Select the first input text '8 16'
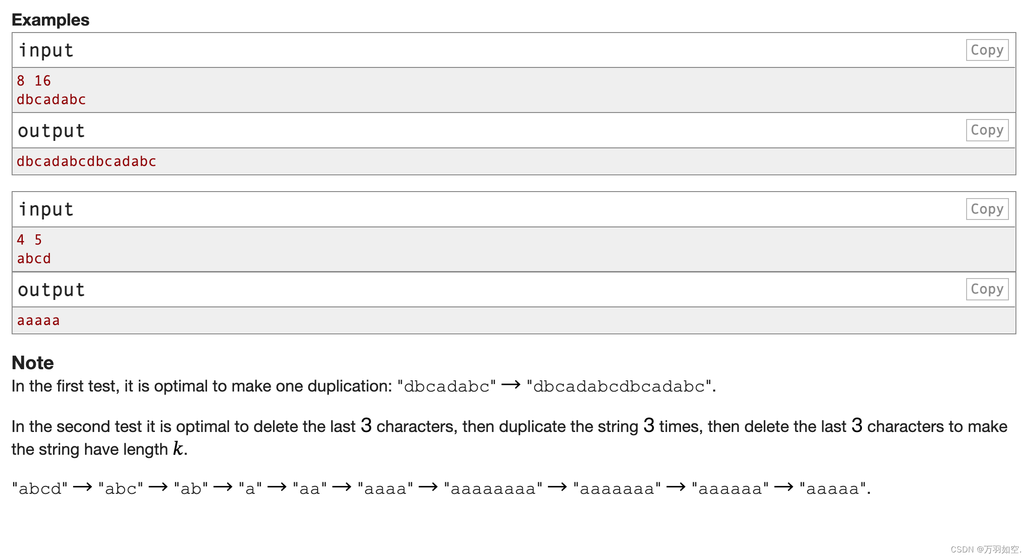The image size is (1028, 558). tap(33, 80)
